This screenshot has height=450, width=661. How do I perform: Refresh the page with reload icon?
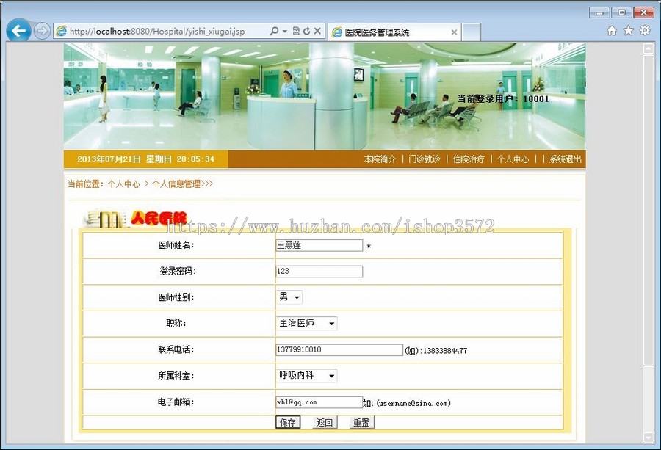tap(306, 31)
